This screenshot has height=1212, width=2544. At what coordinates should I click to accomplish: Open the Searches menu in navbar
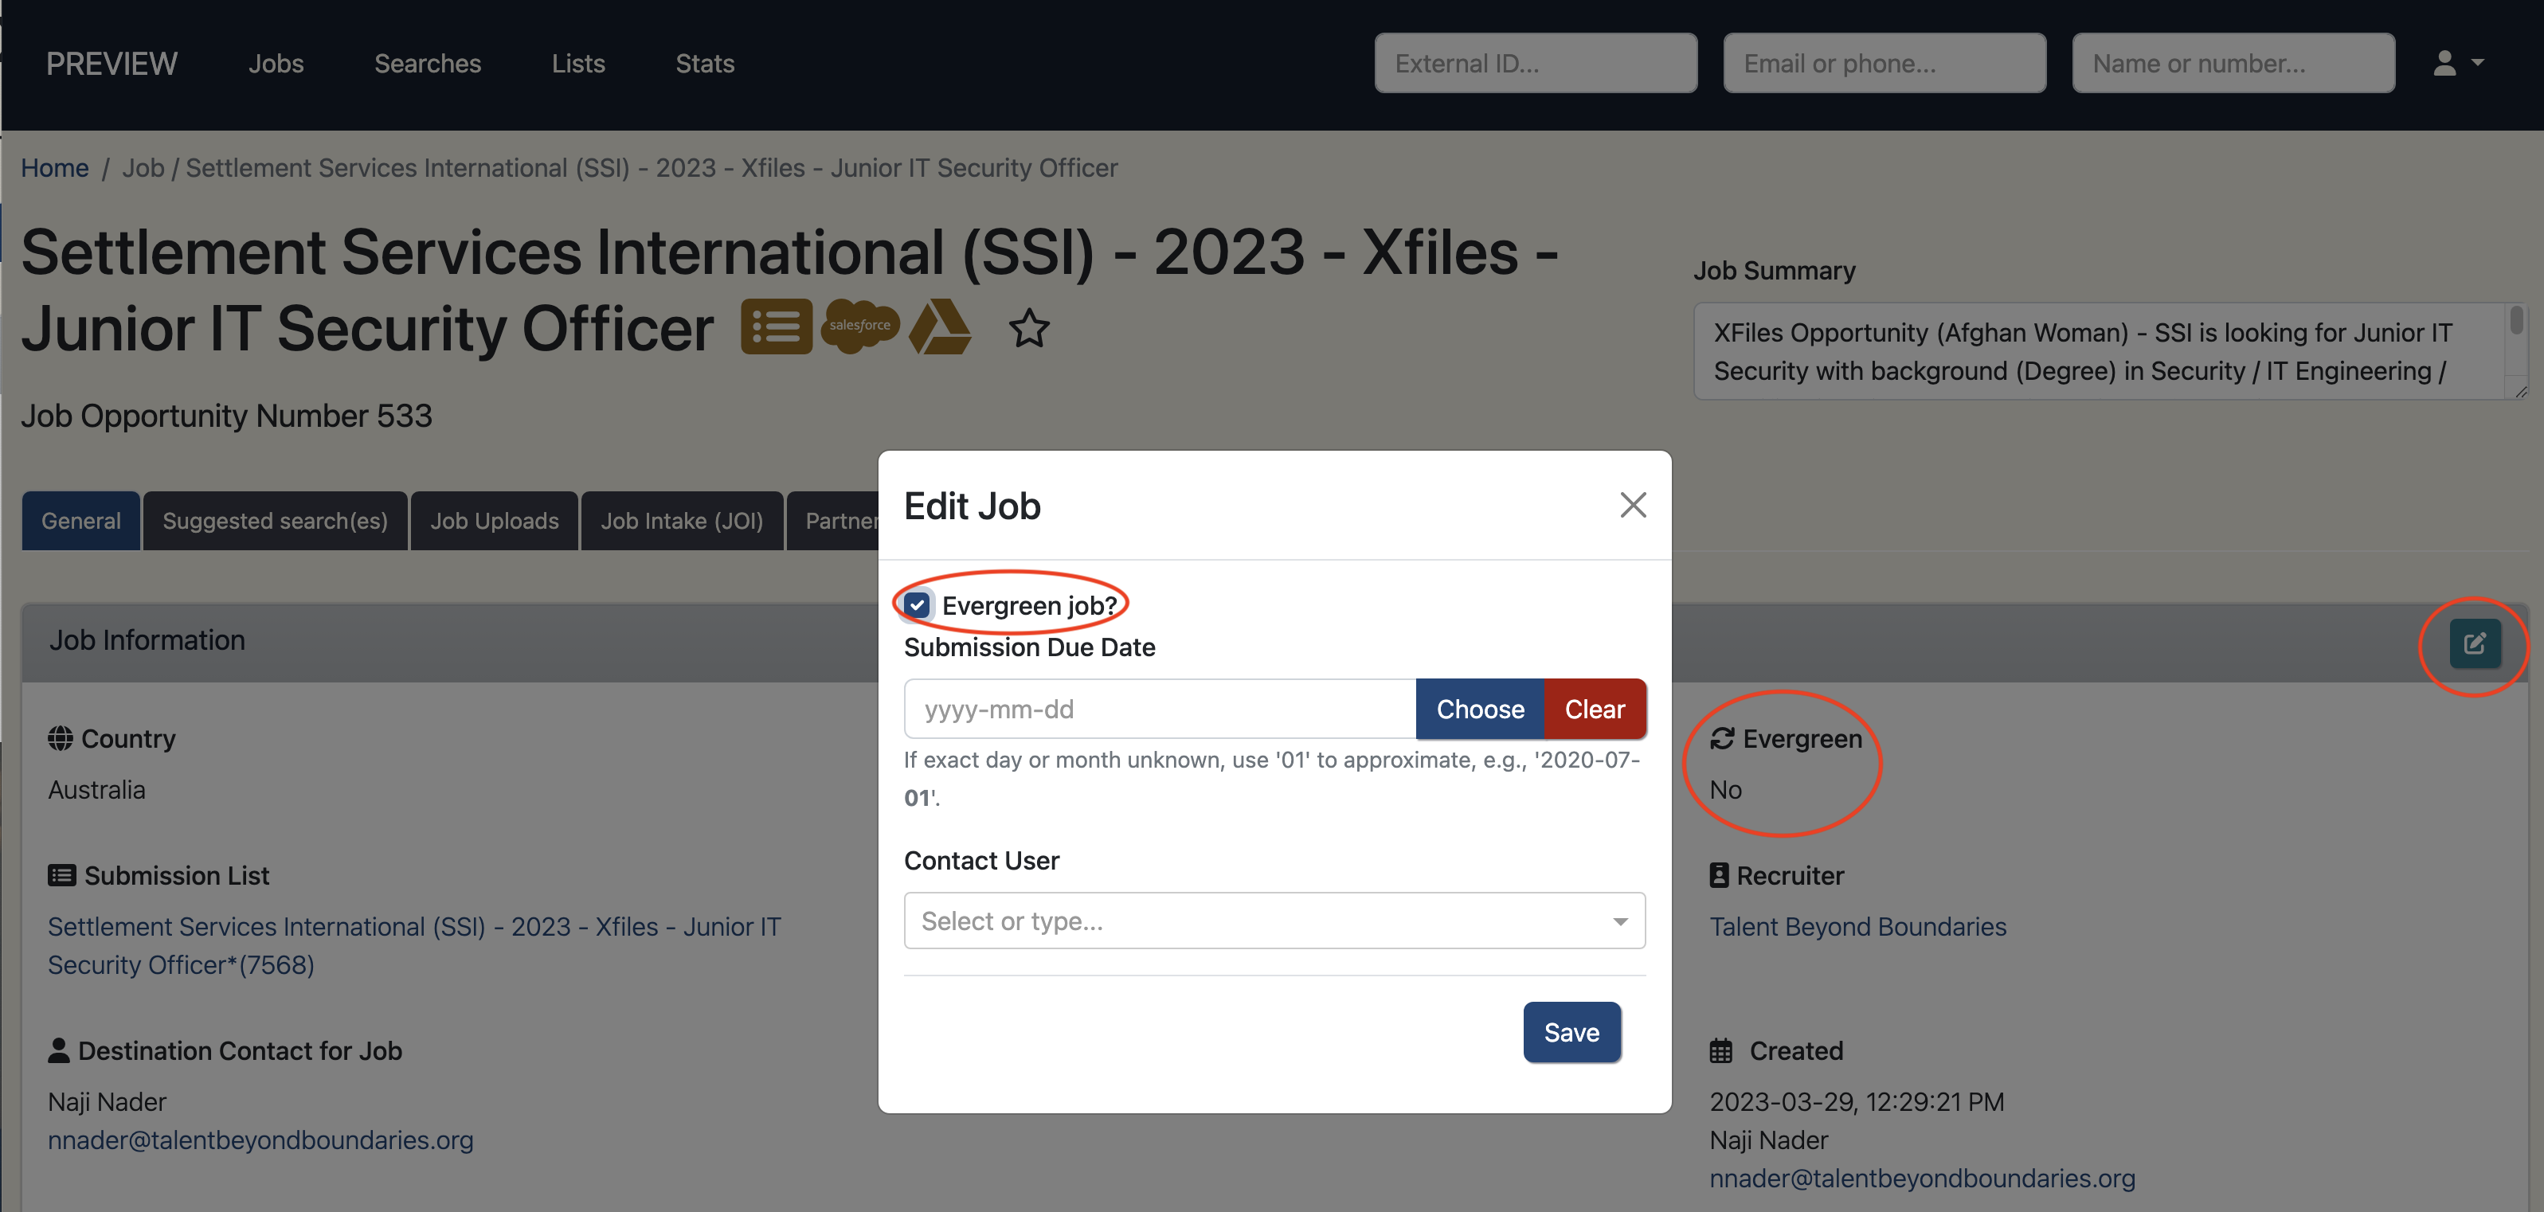coord(427,63)
